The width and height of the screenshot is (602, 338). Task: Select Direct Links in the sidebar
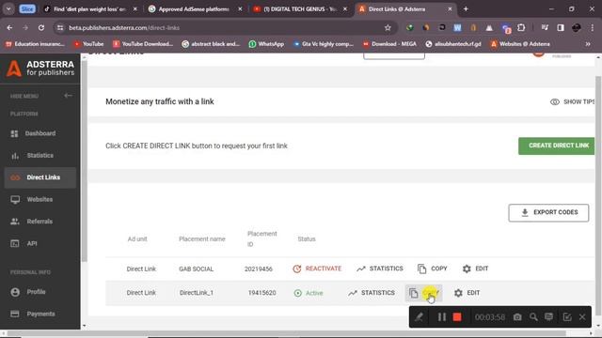click(40, 177)
